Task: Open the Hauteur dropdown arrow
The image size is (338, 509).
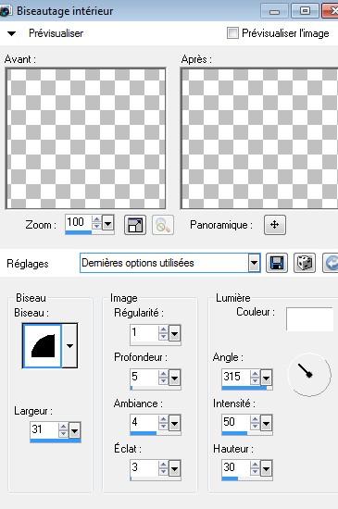Action: pos(266,468)
